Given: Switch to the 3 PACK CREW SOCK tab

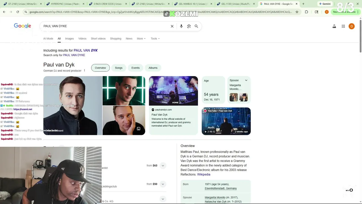Looking at the screenshot, I should point(107,4).
